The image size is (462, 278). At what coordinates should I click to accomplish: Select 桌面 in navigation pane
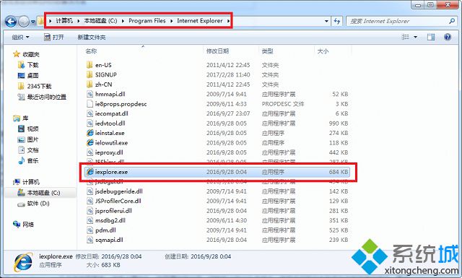tap(28, 76)
